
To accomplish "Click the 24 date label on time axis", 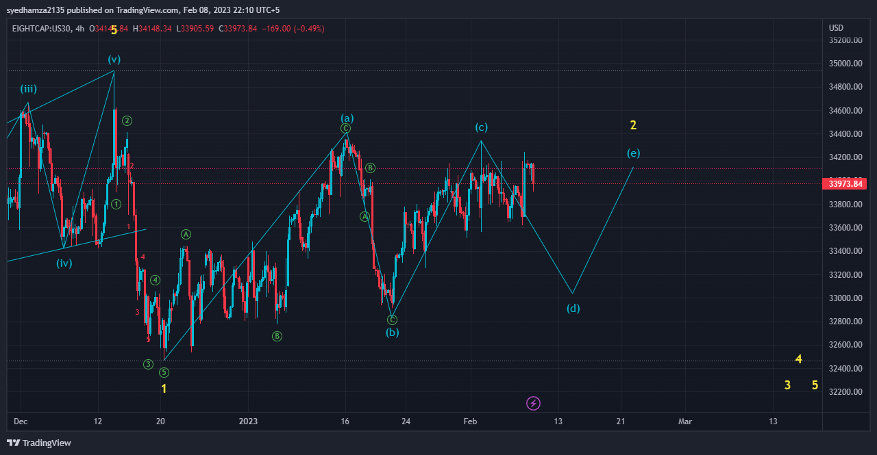I will [406, 421].
